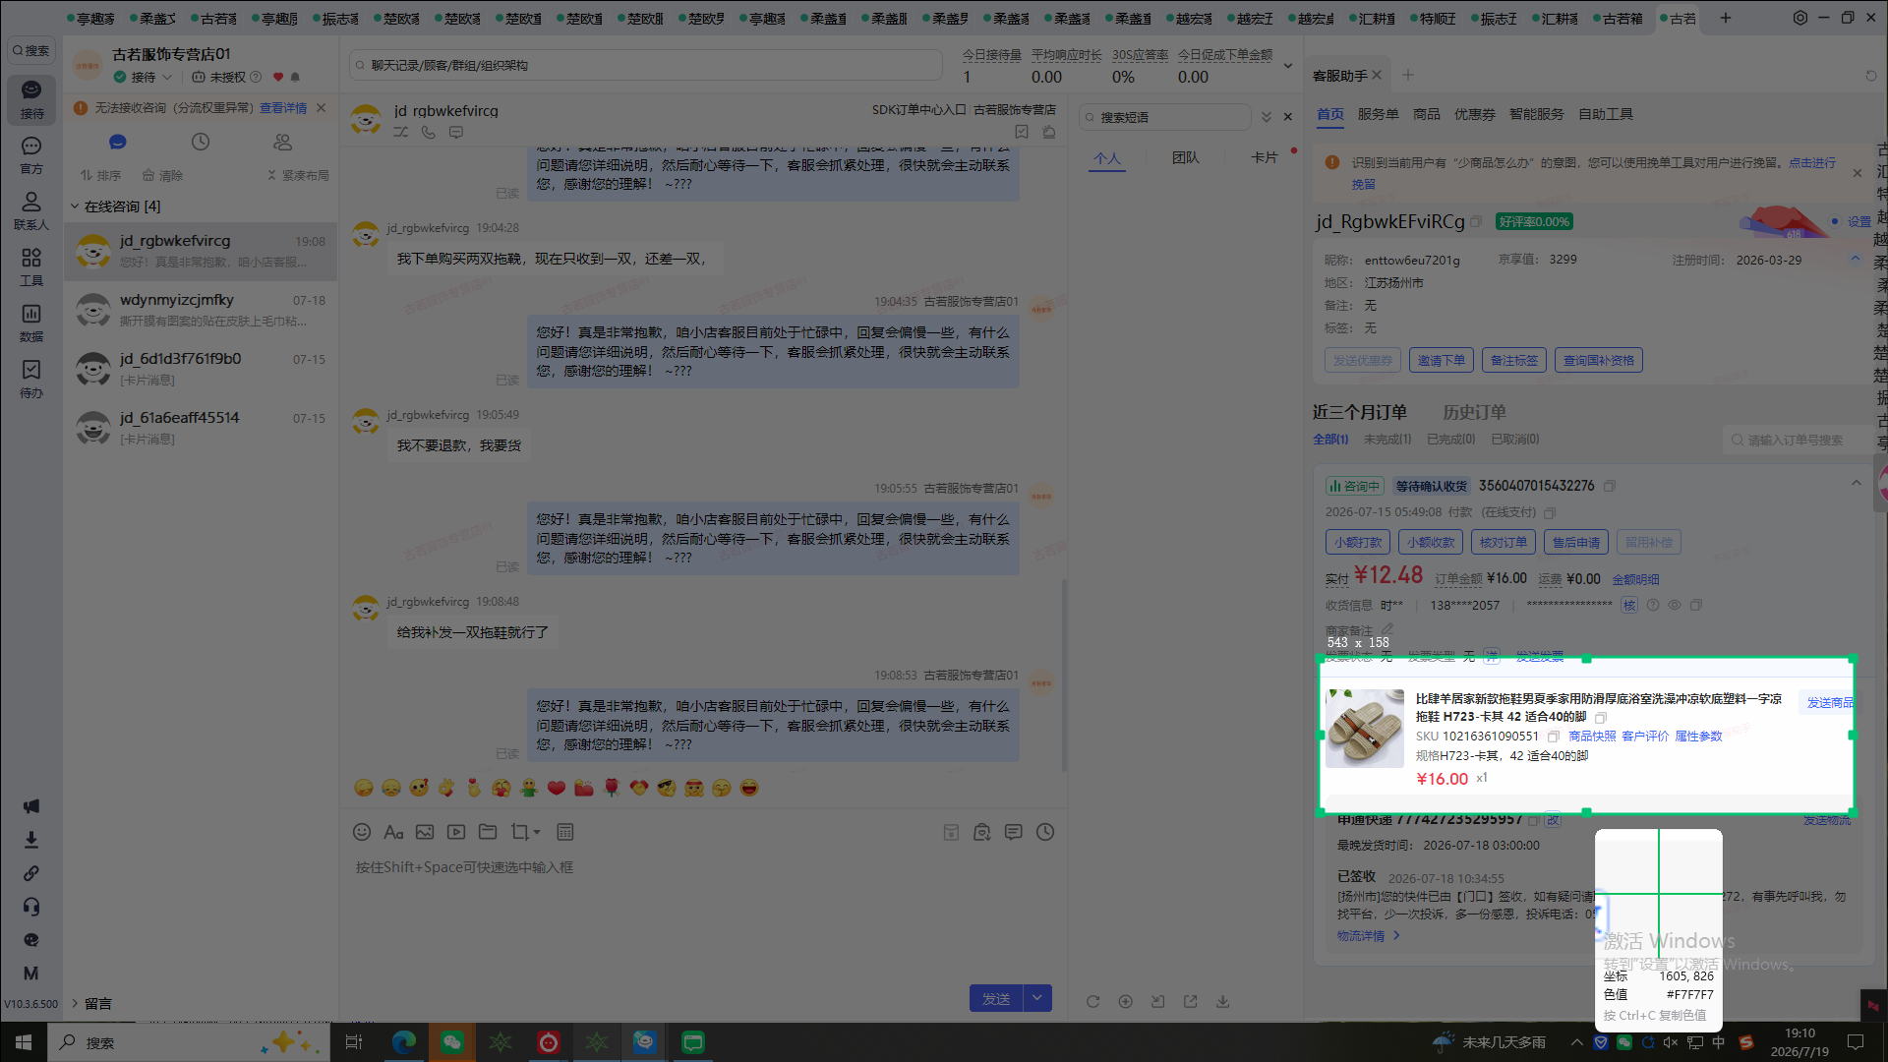The width and height of the screenshot is (1888, 1062).
Task: Open the 待办 to-do section
Action: click(x=31, y=379)
